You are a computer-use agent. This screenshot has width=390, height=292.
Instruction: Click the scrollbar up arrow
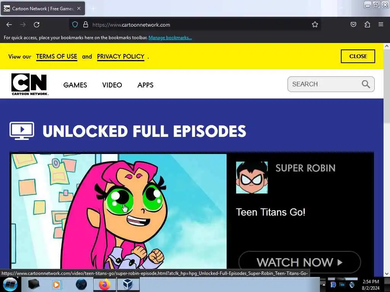[x=387, y=46]
